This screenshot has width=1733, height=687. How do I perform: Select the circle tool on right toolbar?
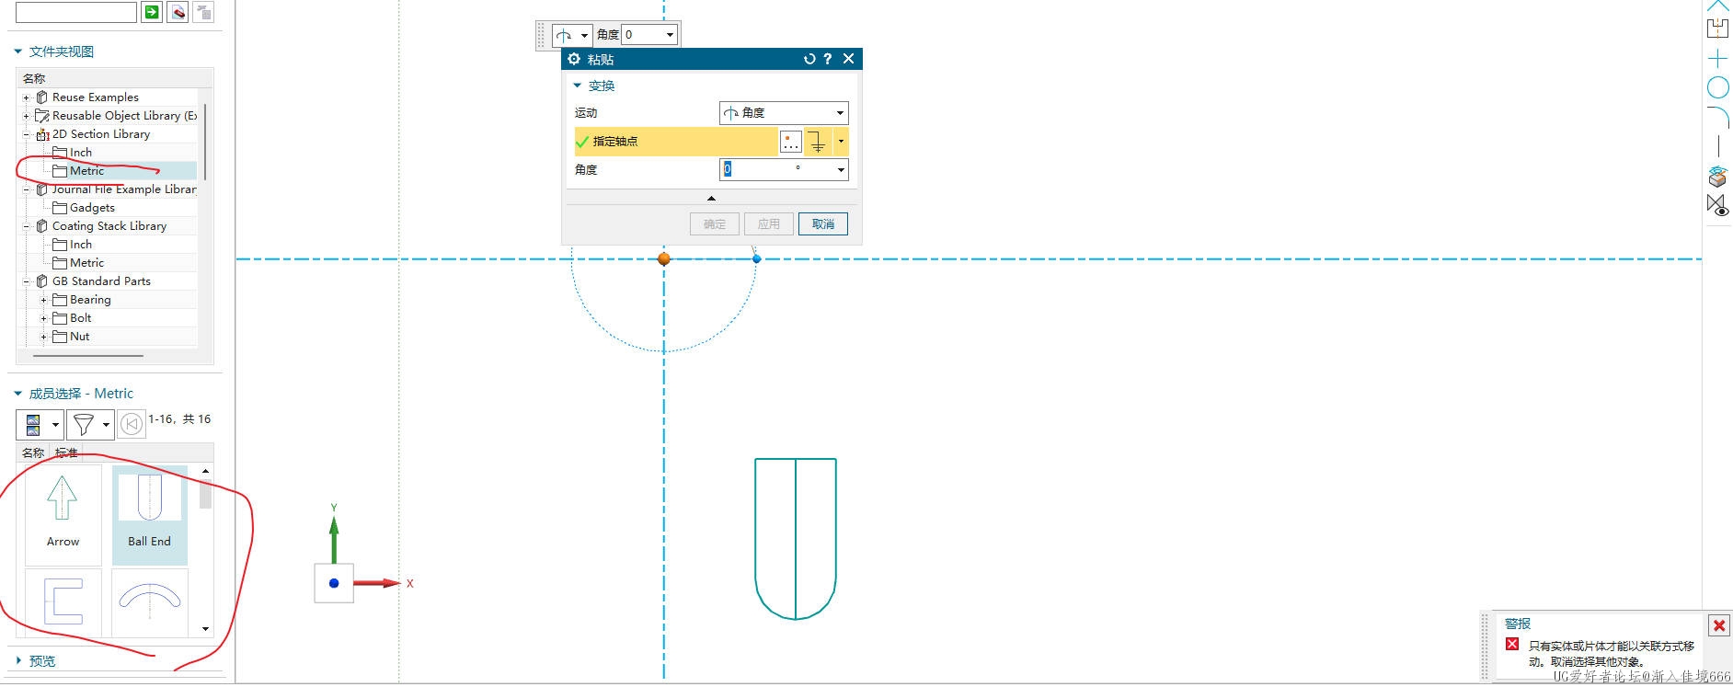tap(1717, 88)
